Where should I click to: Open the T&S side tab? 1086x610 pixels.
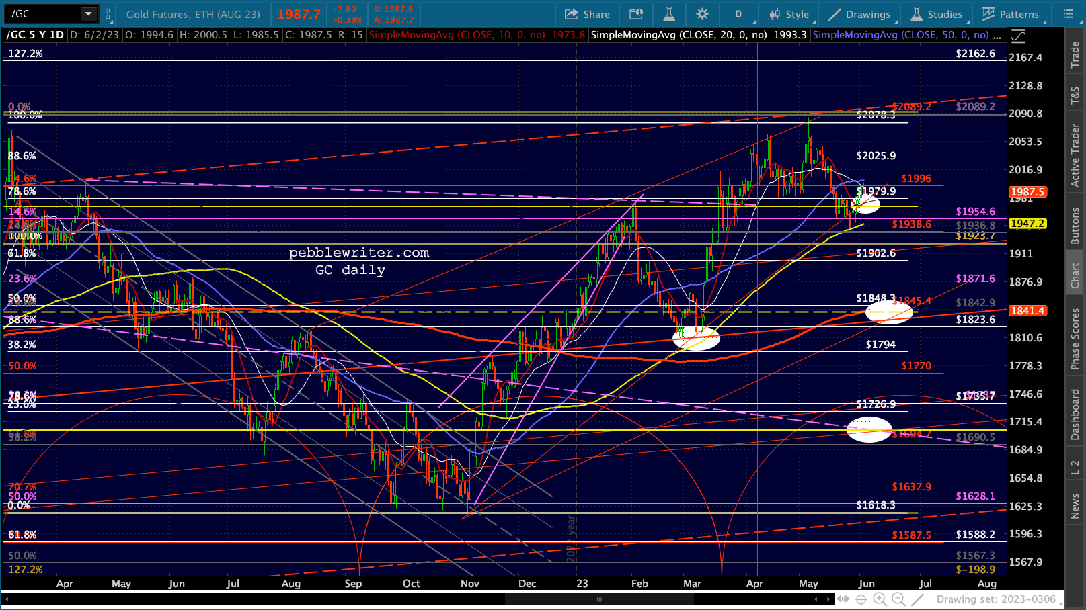tap(1075, 96)
